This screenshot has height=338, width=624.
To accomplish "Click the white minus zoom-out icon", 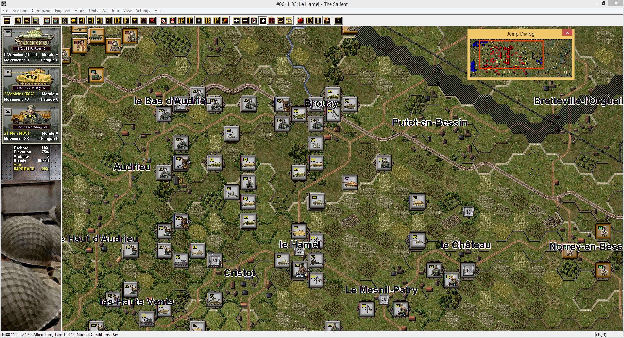I will pyautogui.click(x=245, y=20).
